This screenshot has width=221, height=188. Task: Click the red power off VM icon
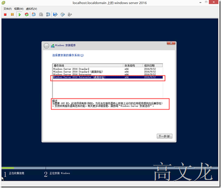5,14
